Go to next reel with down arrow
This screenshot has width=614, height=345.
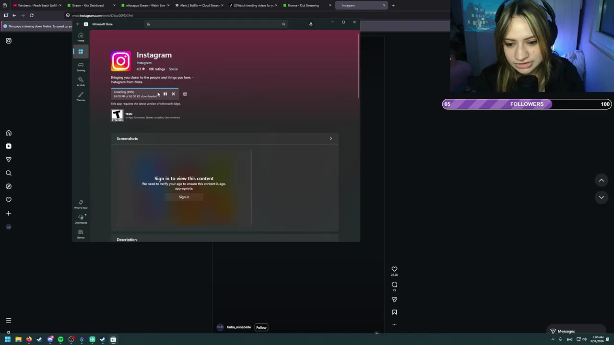point(602,197)
